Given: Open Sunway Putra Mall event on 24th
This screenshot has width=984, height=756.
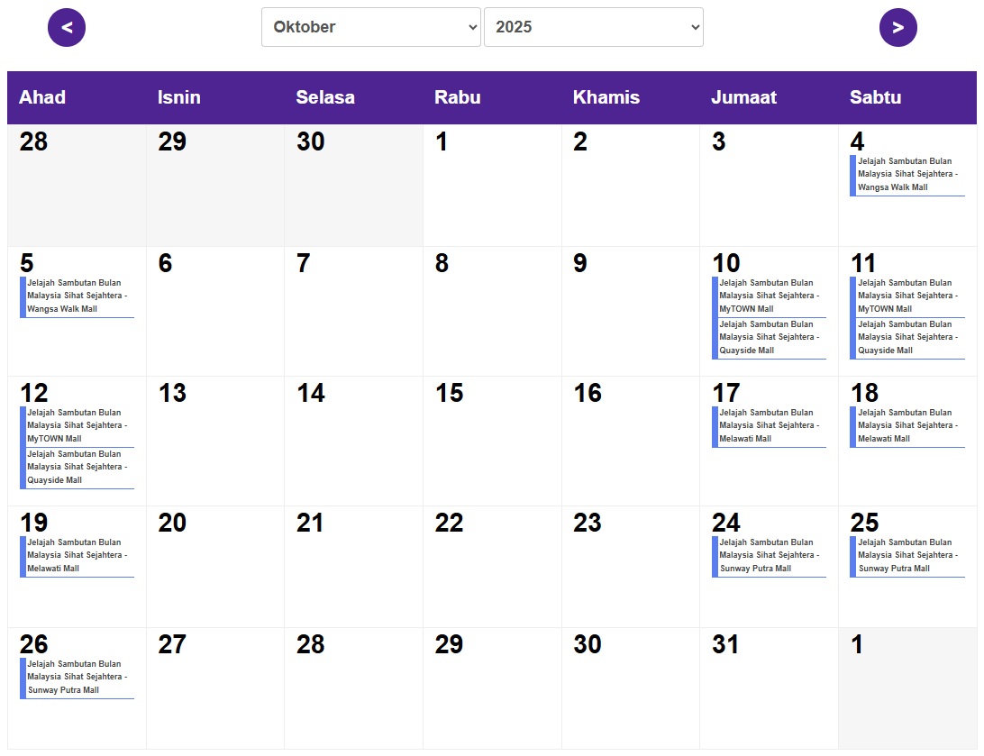Looking at the screenshot, I should click(769, 556).
